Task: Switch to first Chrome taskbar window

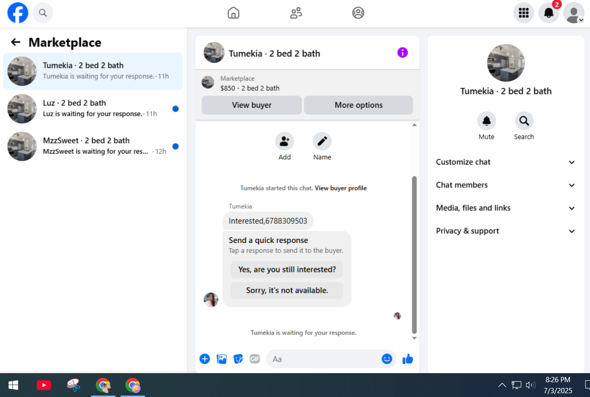Action: point(103,385)
